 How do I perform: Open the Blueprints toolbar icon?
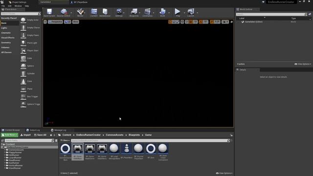tap(134, 13)
